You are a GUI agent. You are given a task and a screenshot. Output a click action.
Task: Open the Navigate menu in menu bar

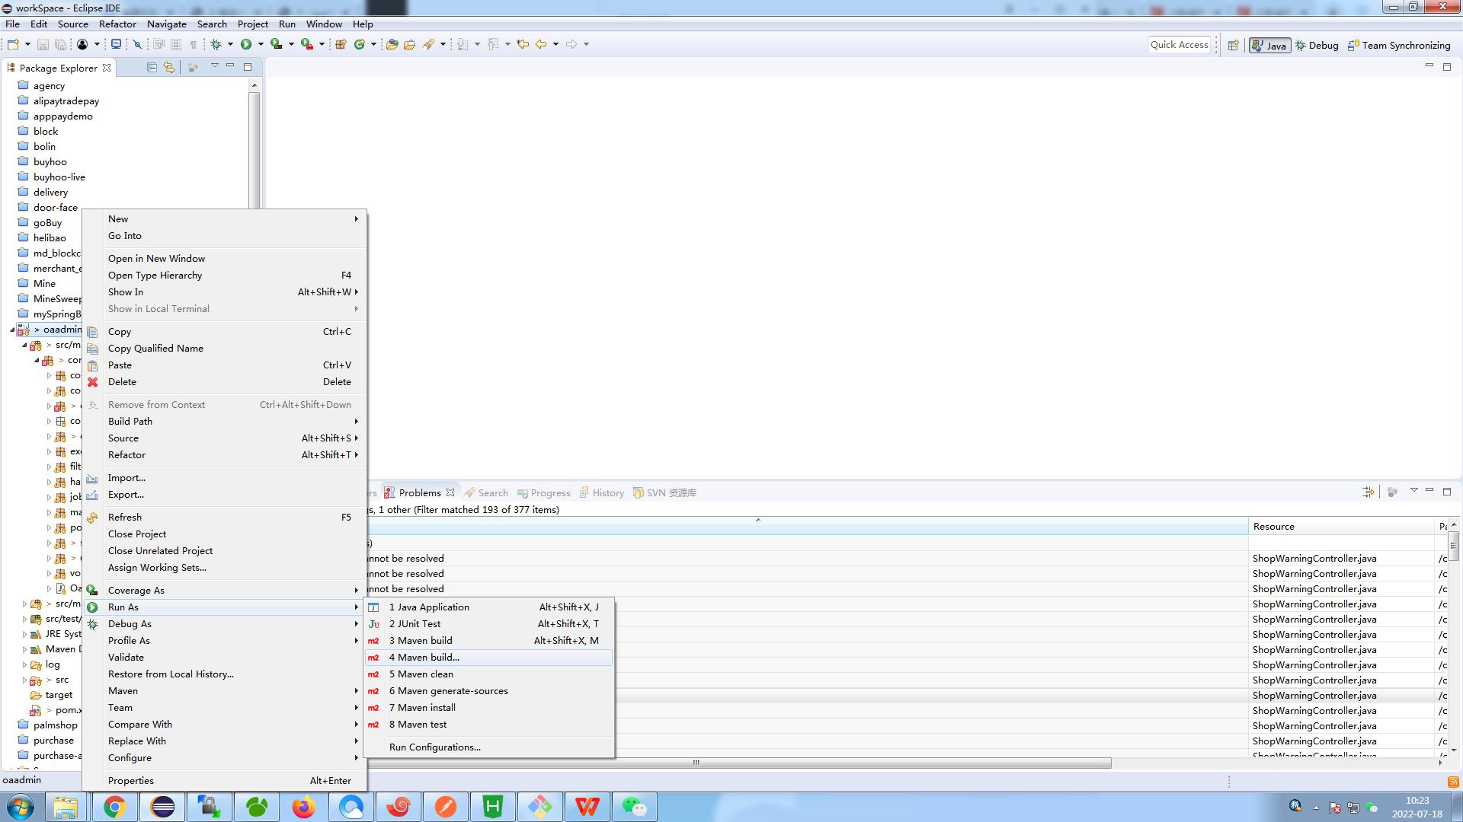coord(166,24)
